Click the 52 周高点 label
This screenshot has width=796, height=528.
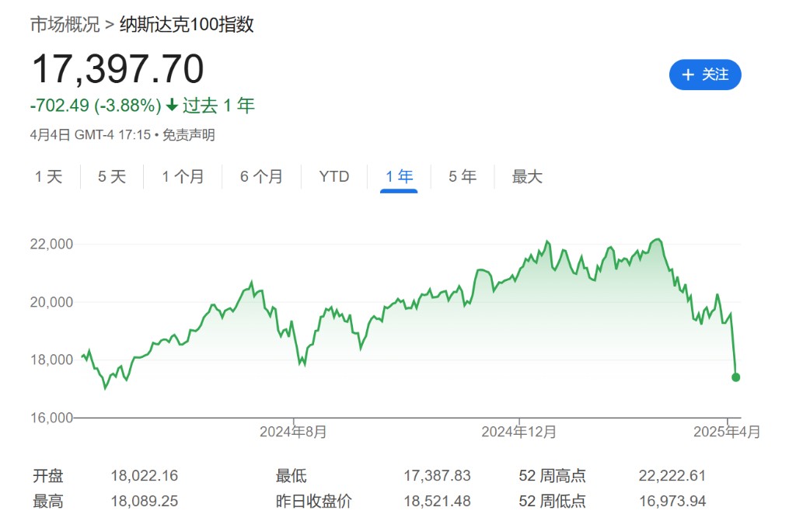coord(553,476)
